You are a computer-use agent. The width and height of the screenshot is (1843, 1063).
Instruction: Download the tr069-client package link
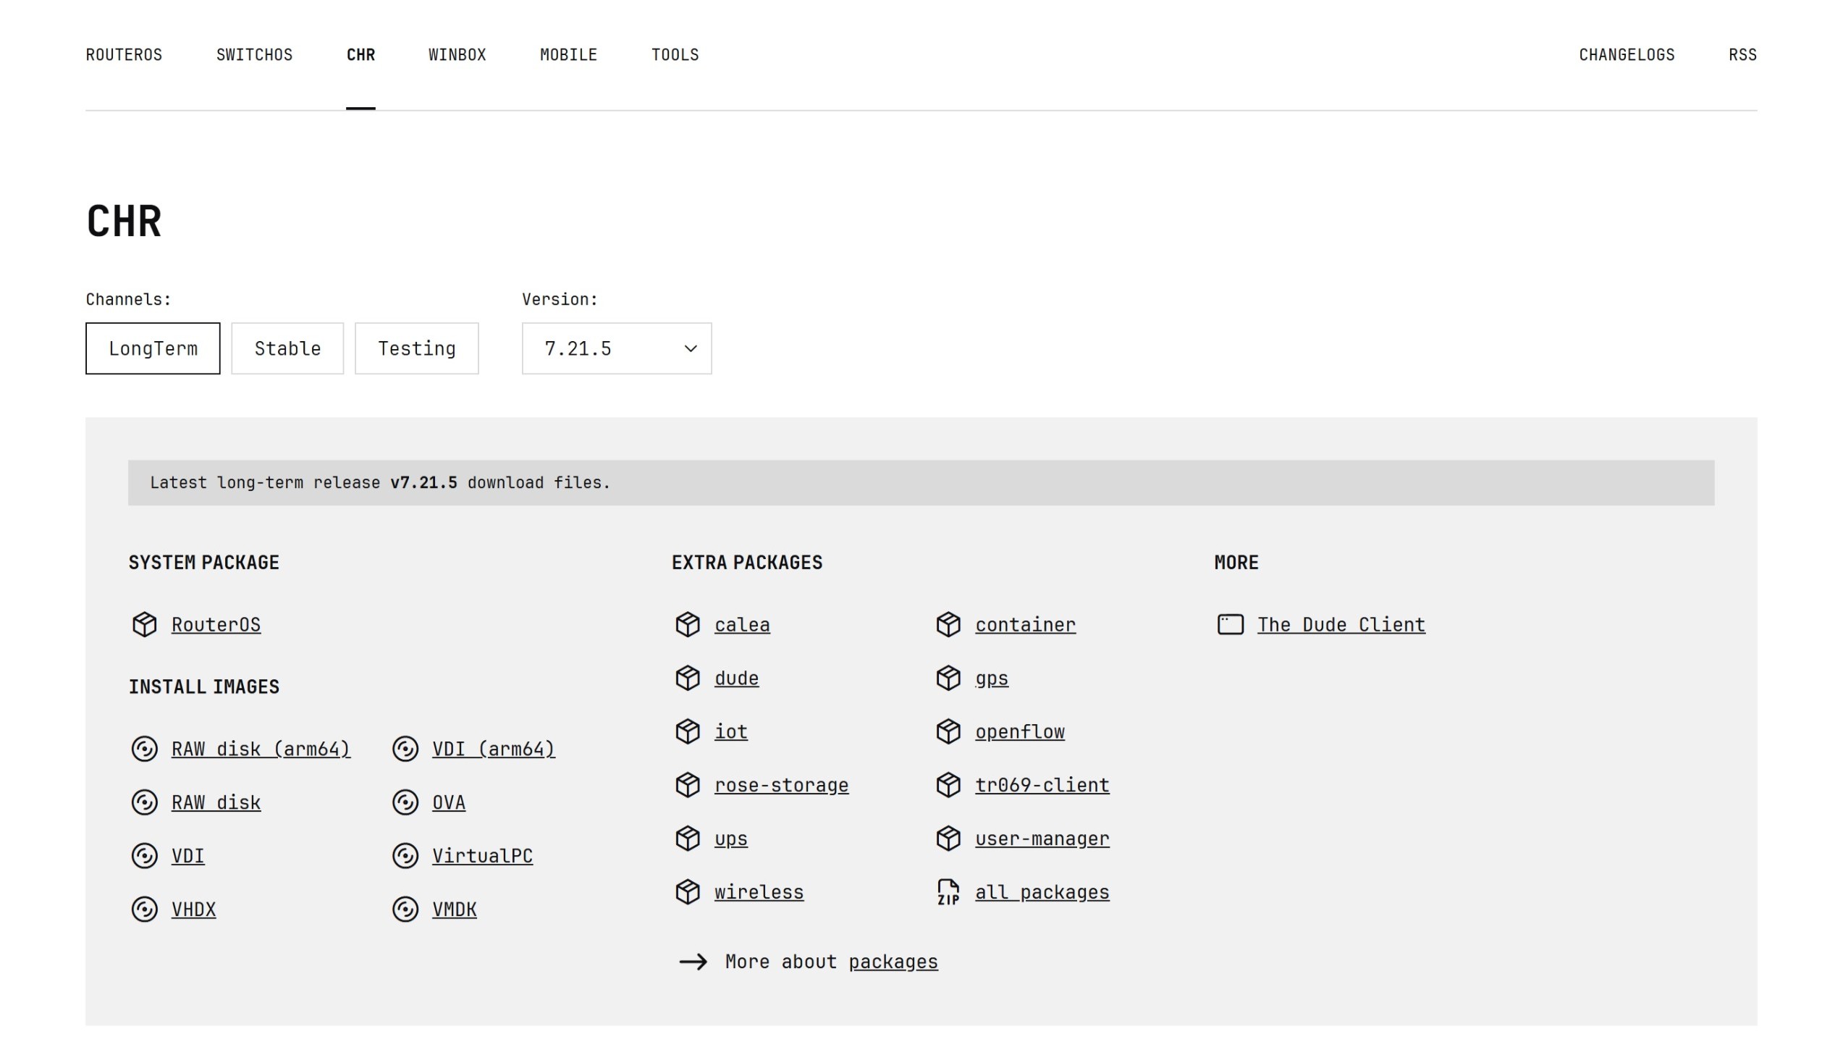(x=1042, y=785)
